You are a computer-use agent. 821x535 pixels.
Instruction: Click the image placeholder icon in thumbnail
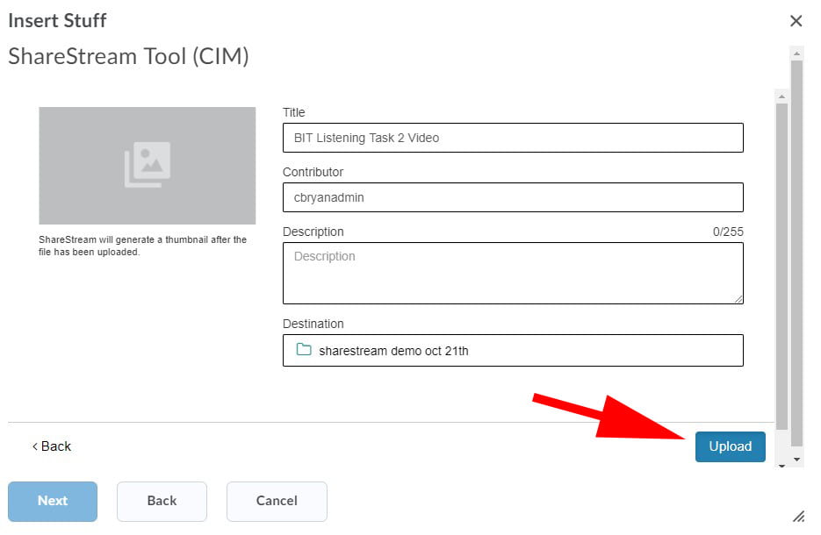148,164
